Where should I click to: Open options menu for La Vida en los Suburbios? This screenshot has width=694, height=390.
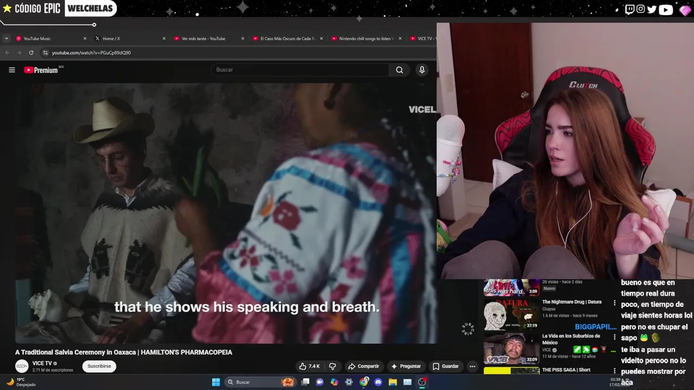coord(614,337)
